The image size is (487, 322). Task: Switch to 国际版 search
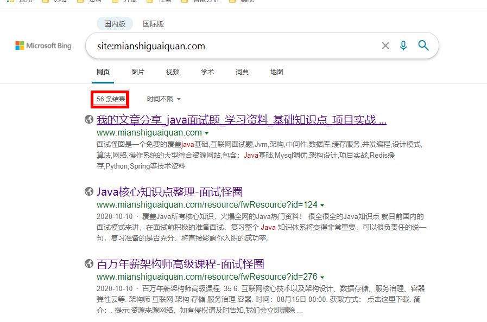(x=153, y=24)
